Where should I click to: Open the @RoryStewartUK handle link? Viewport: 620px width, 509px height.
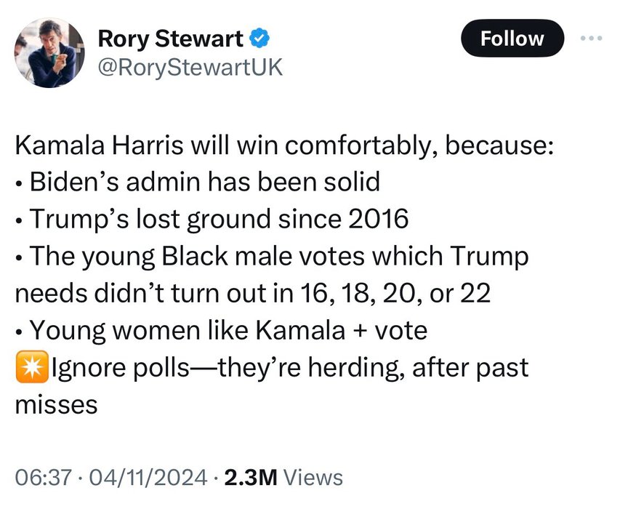[x=189, y=67]
